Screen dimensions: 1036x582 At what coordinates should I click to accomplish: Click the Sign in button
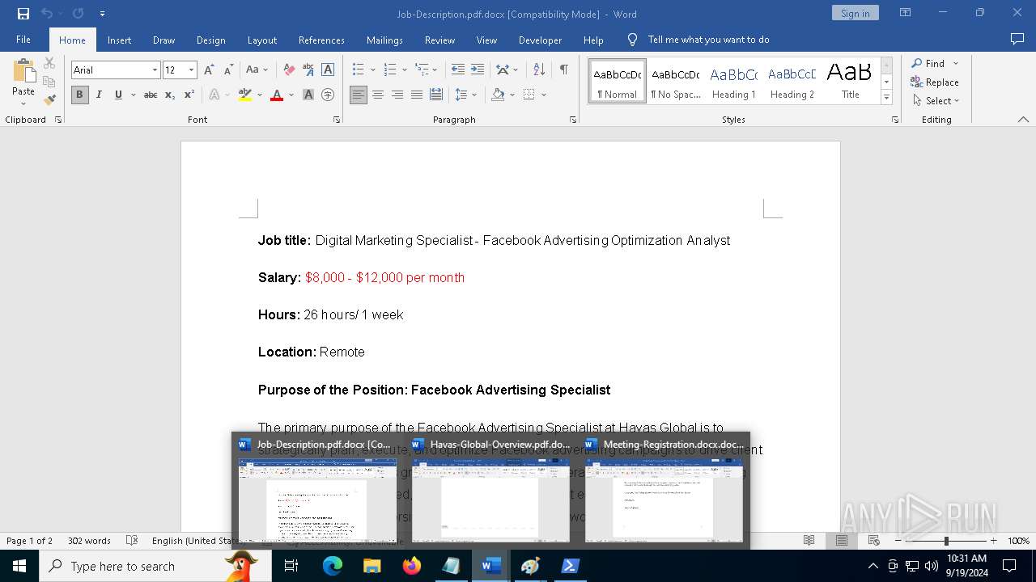855,13
